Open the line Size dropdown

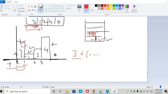click(79, 9)
